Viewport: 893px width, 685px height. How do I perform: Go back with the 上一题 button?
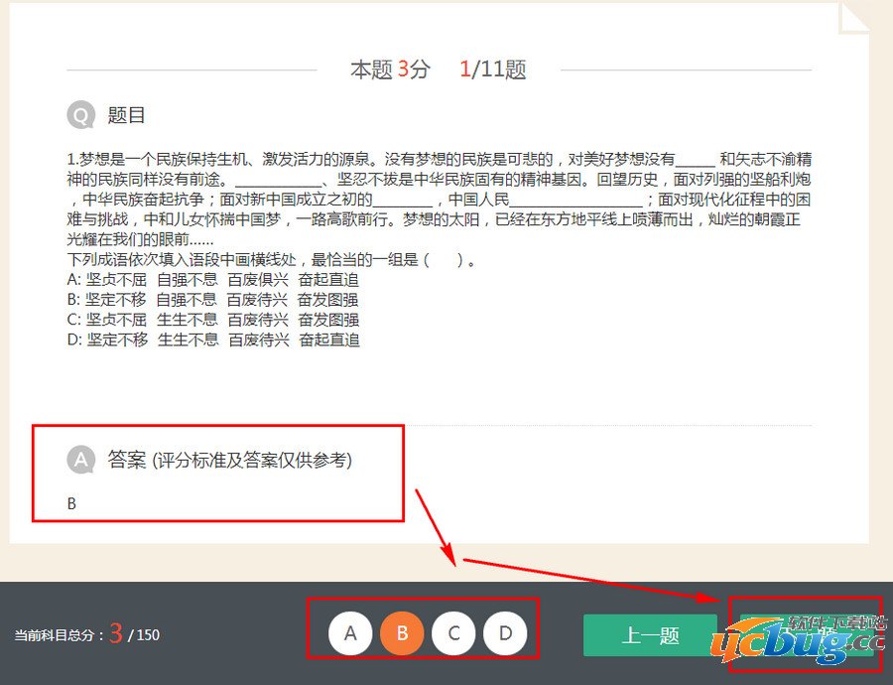coord(650,635)
